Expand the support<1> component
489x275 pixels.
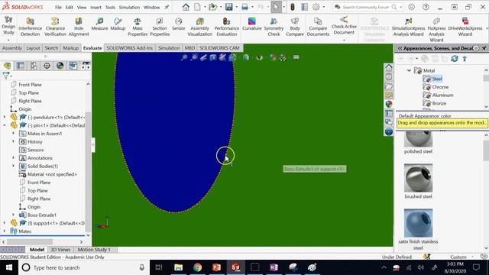tap(5, 223)
